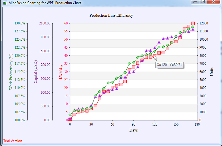Click the 120 tick on Days axis

tap(155, 124)
